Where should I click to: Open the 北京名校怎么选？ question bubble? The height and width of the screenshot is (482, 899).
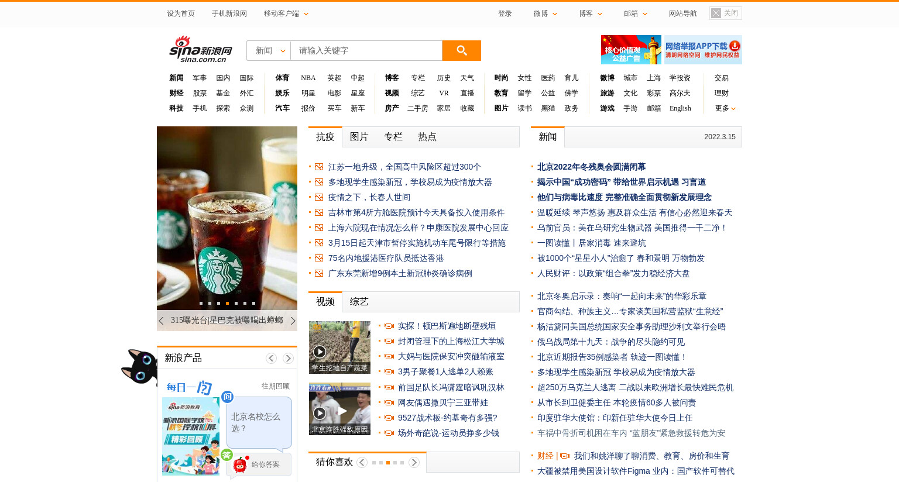click(x=259, y=422)
